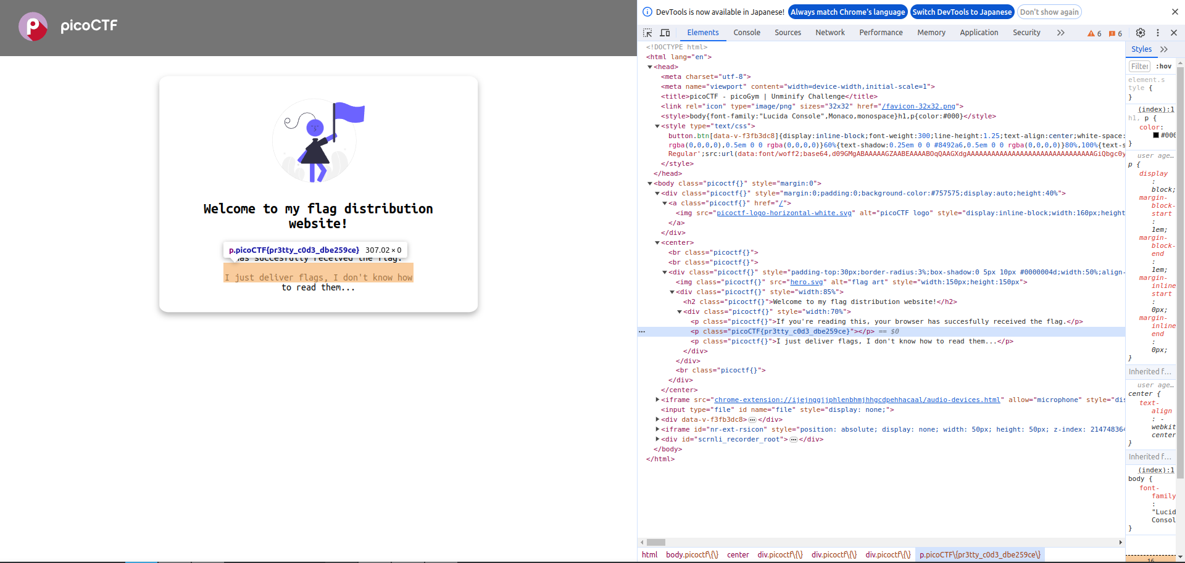Open the hero.svg source link
Image resolution: width=1185 pixels, height=563 pixels.
point(807,282)
